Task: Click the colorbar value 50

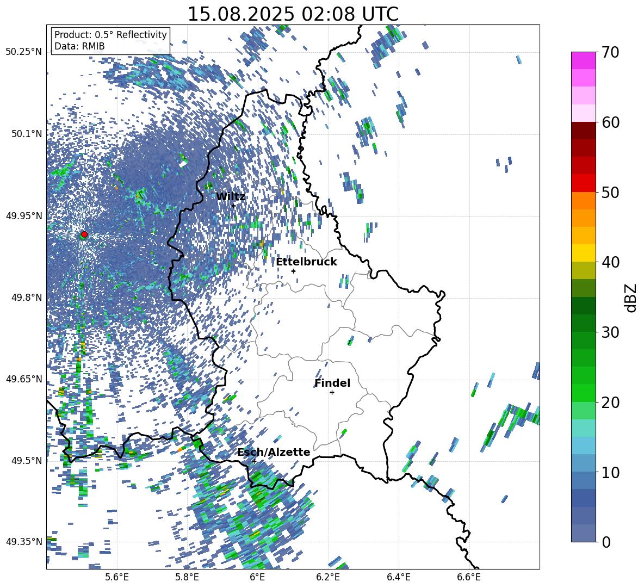Action: (610, 192)
